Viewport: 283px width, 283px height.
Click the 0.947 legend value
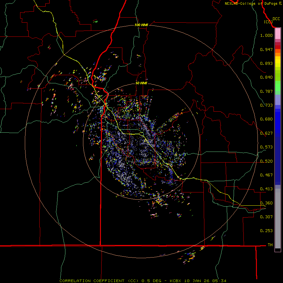(266, 49)
